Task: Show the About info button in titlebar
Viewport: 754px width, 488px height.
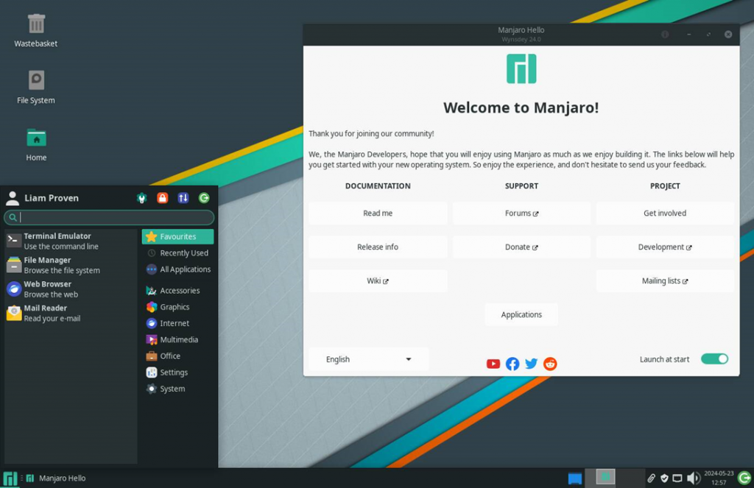Action: tap(665, 35)
